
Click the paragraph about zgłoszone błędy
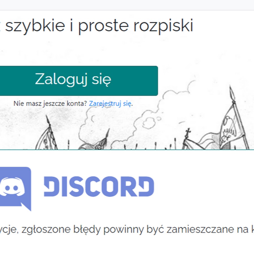pyautogui.click(x=127, y=229)
